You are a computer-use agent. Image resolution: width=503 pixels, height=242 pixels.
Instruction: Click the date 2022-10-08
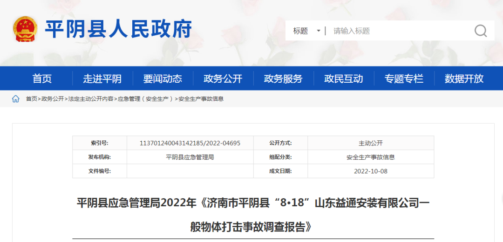point(371,171)
